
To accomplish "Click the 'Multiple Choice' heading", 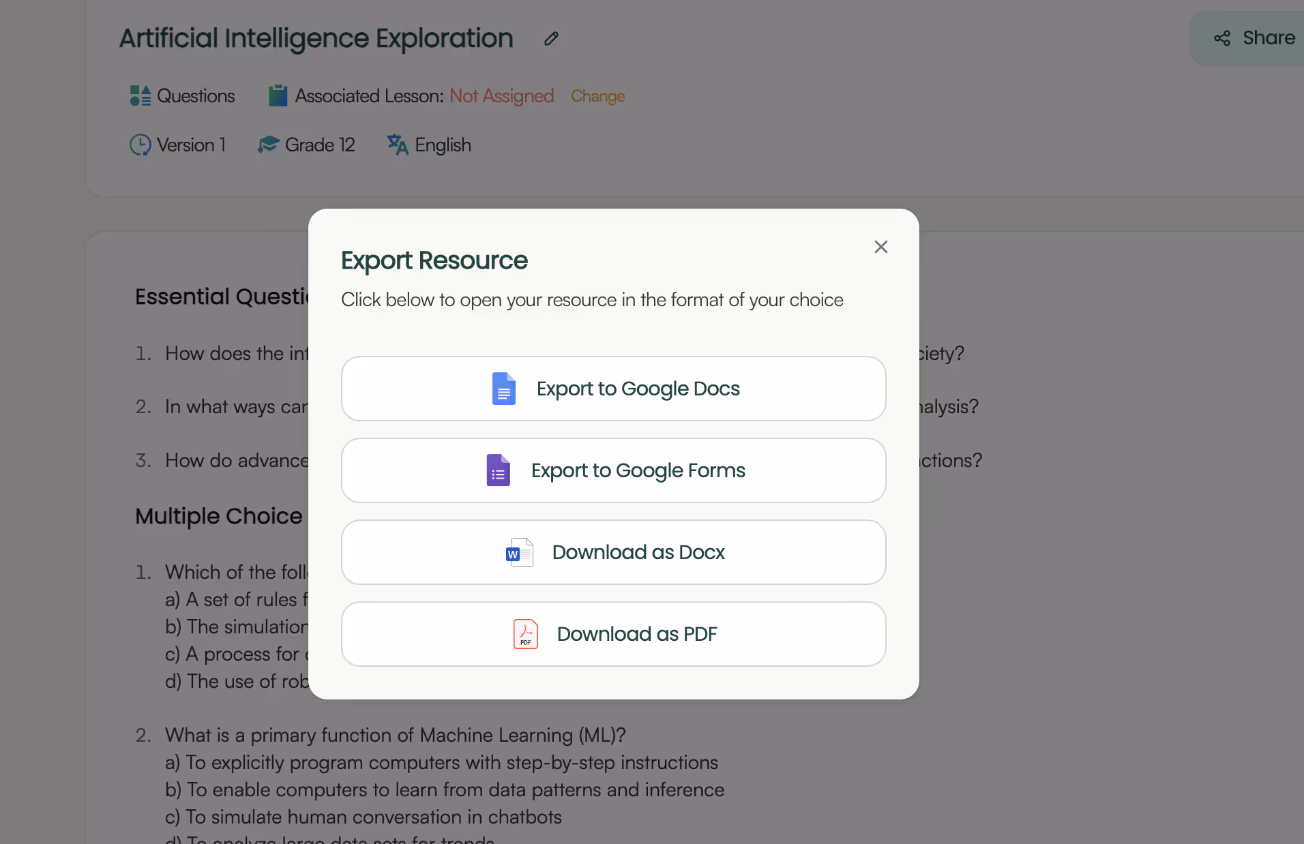I will (219, 516).
